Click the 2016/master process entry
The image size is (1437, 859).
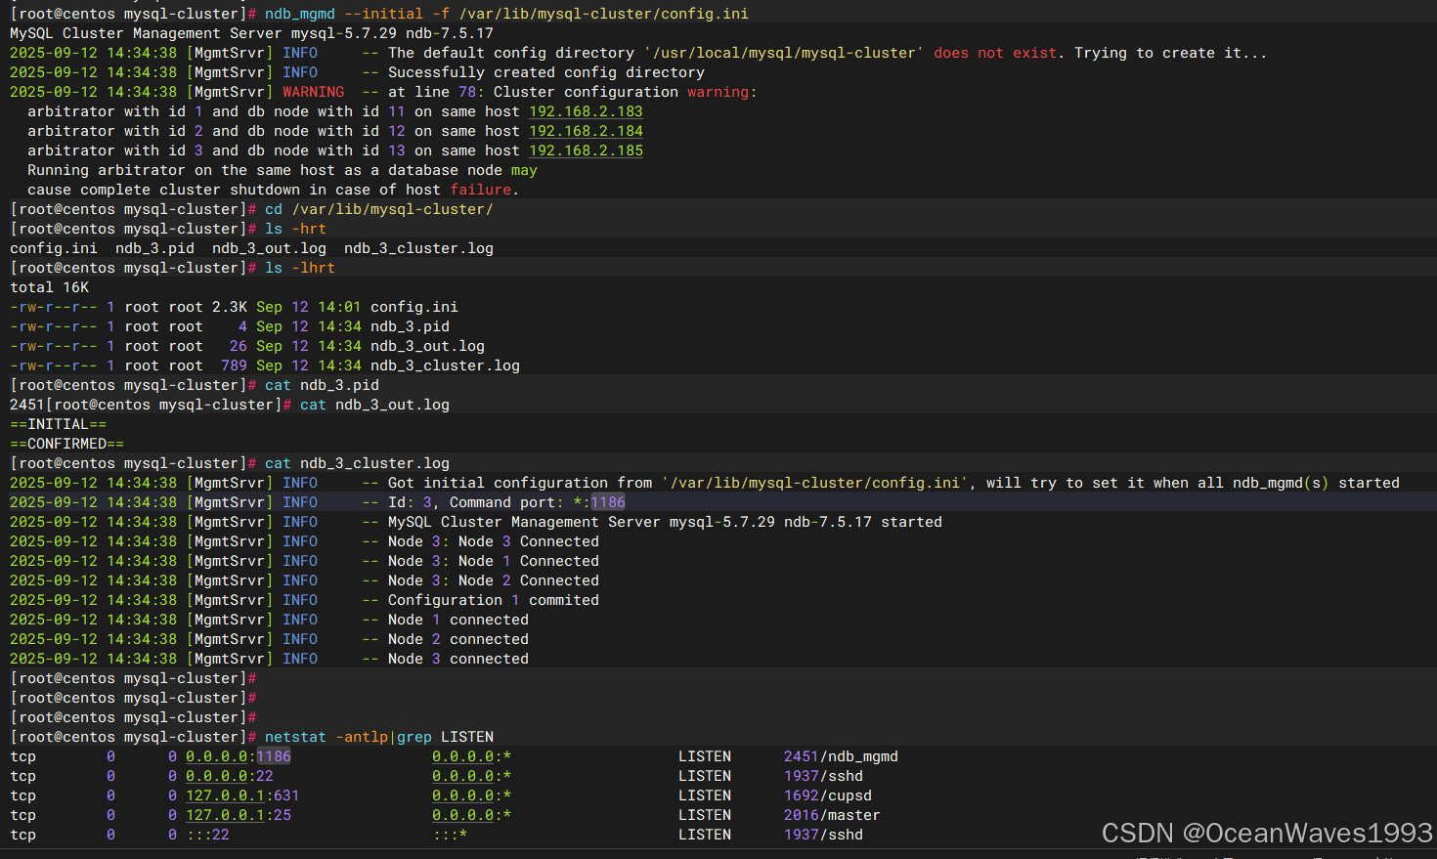[832, 815]
